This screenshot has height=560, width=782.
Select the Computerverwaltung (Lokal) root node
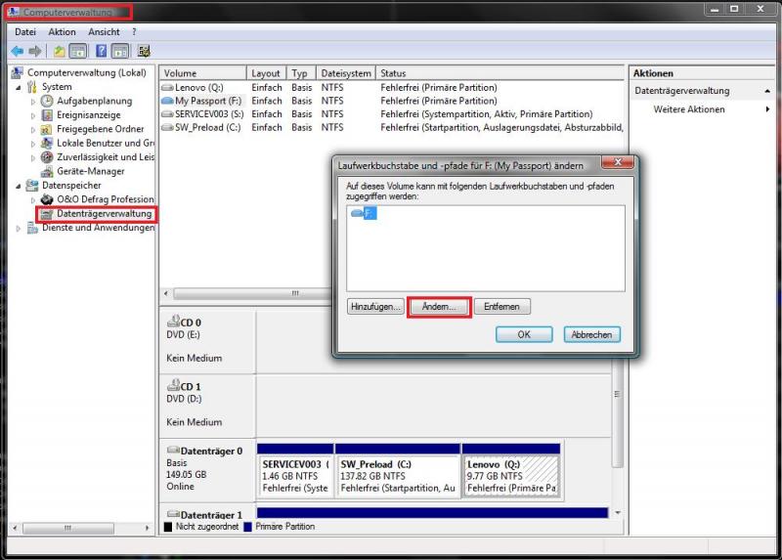tap(86, 72)
